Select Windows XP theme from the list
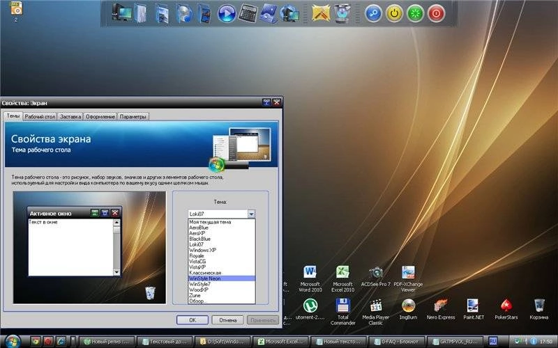 pos(221,250)
